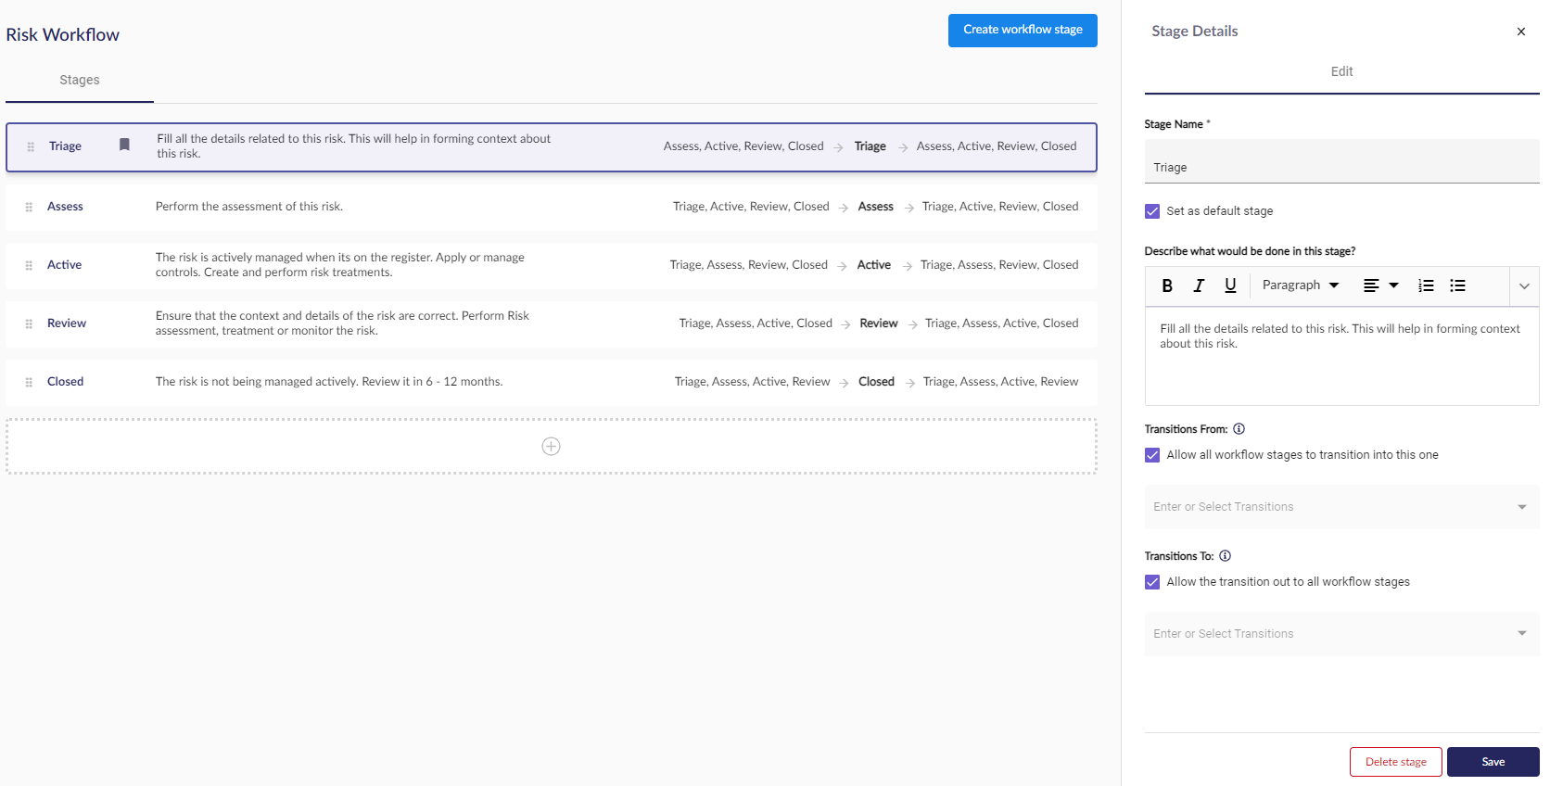Open the text alignment dropdown
1550x786 pixels.
1379,285
